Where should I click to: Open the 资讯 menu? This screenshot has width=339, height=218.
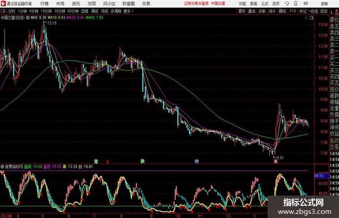76,4
